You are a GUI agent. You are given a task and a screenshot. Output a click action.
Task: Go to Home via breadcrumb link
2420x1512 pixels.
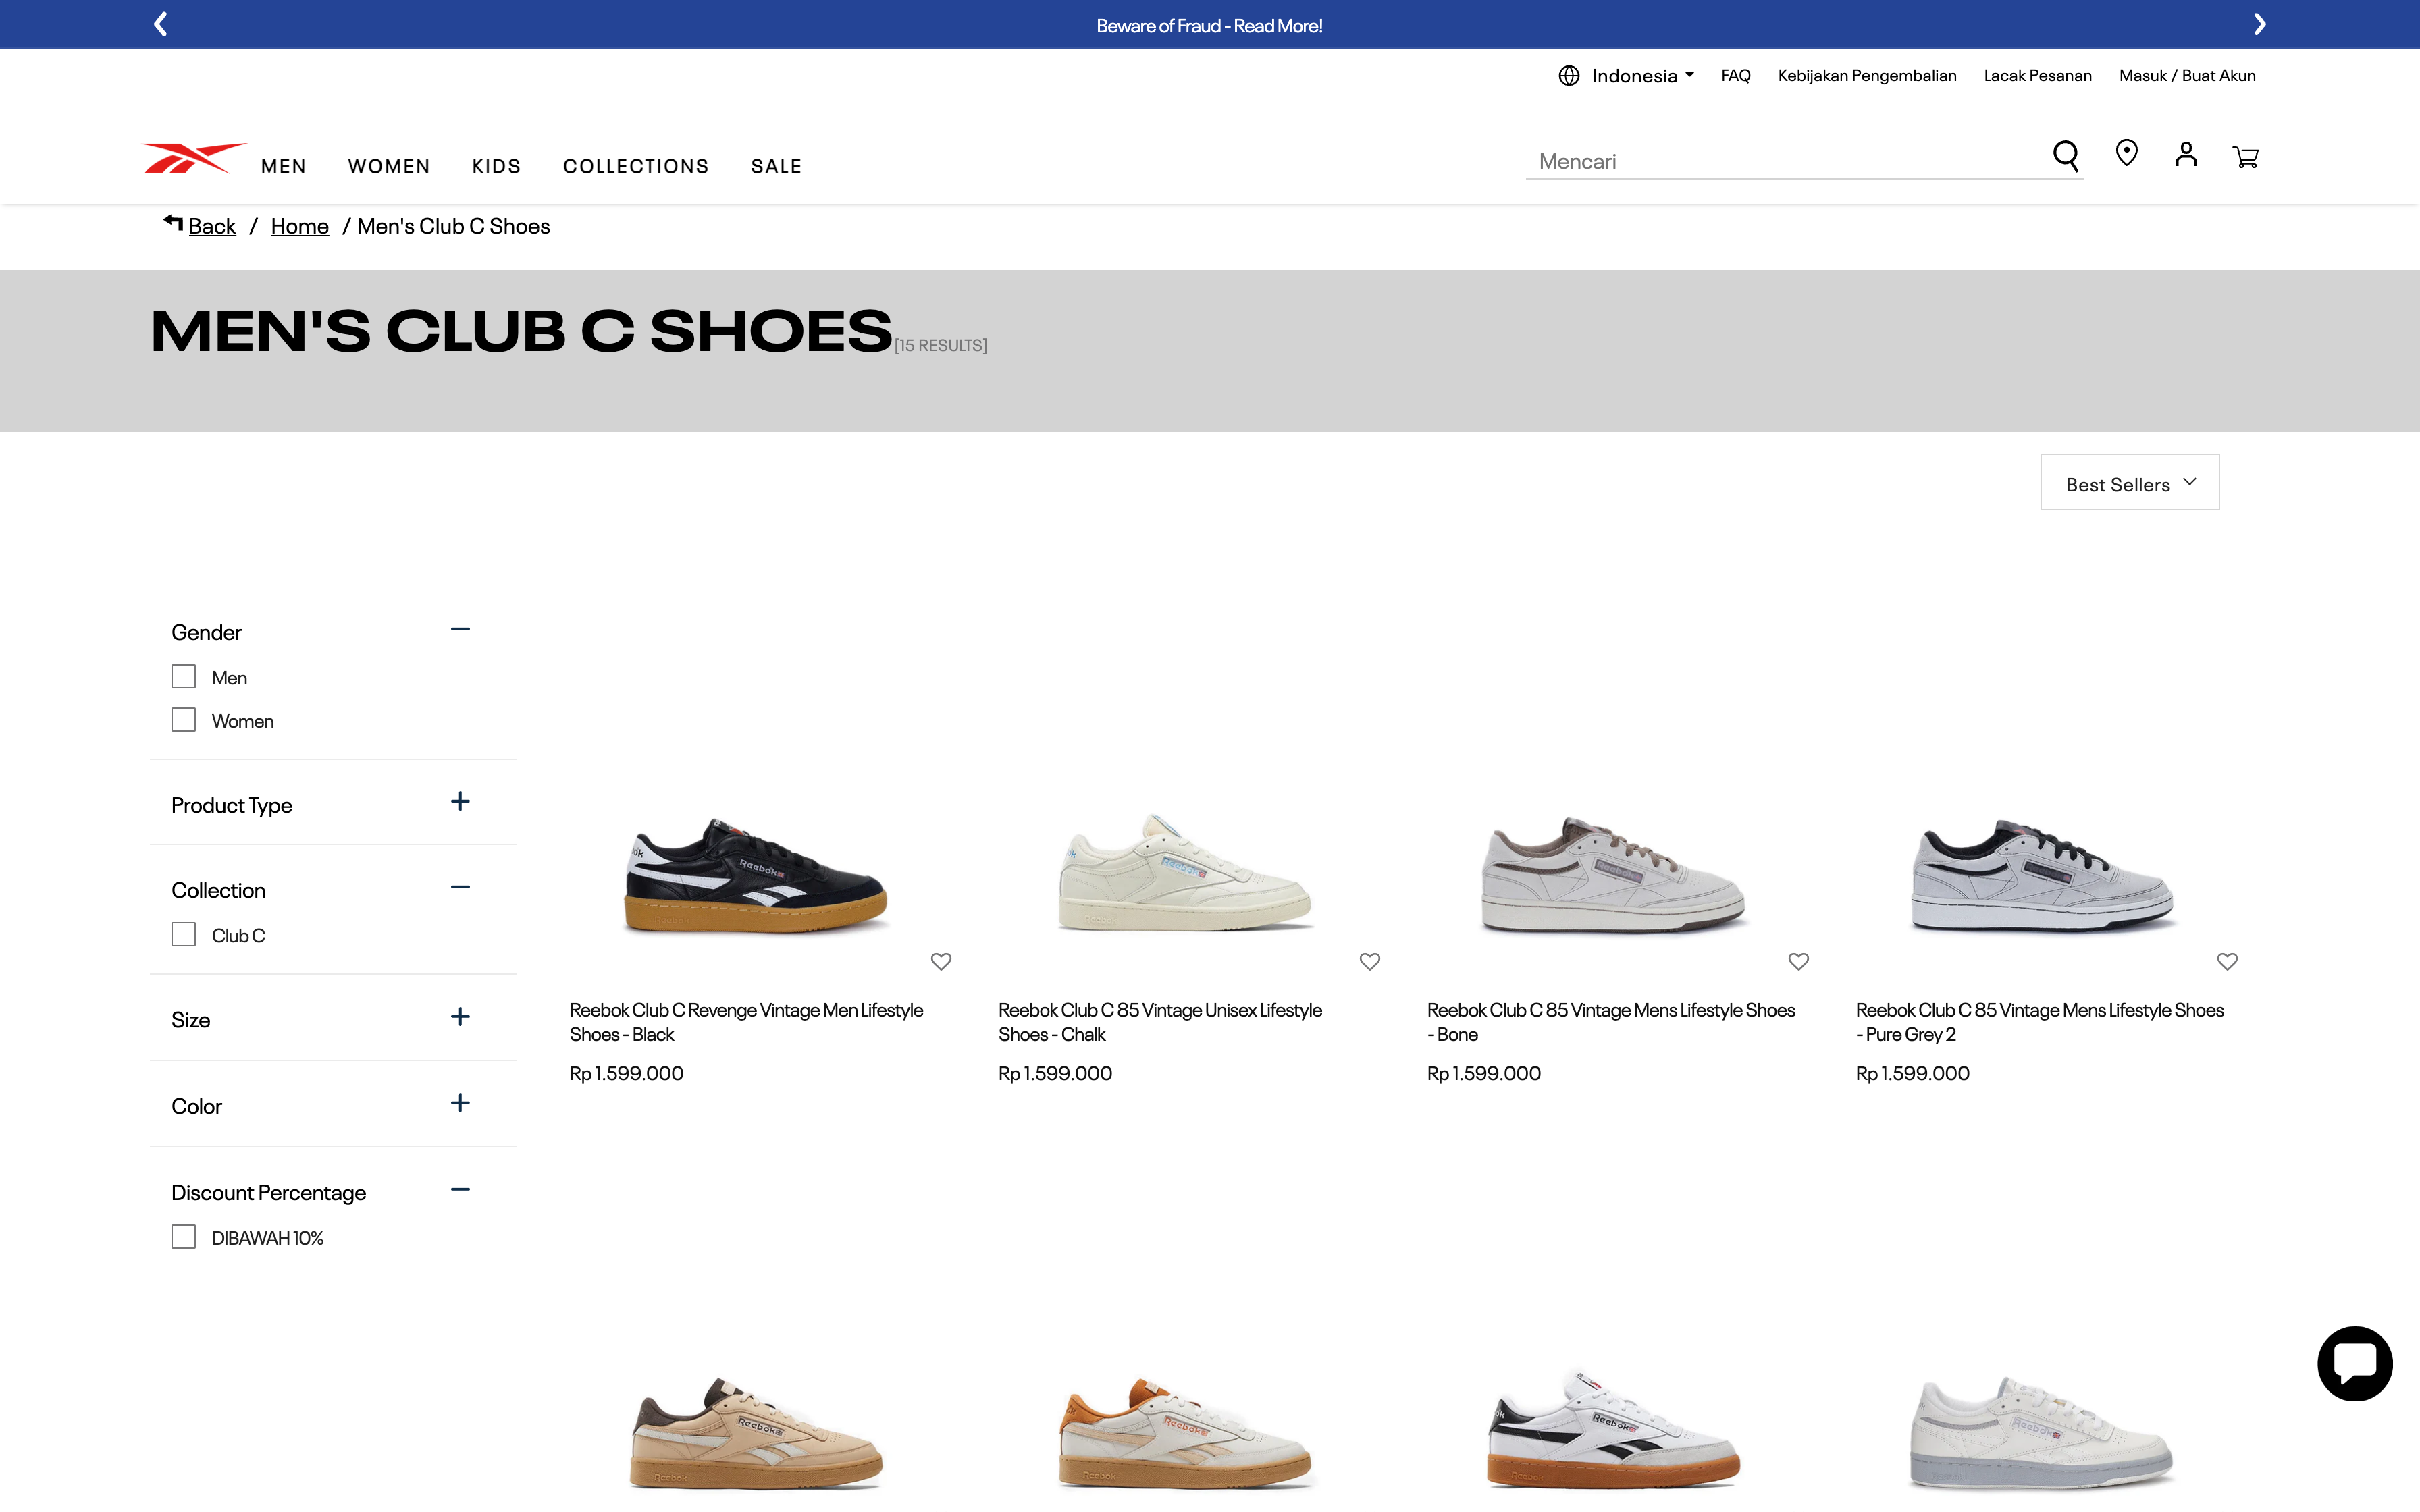300,226
